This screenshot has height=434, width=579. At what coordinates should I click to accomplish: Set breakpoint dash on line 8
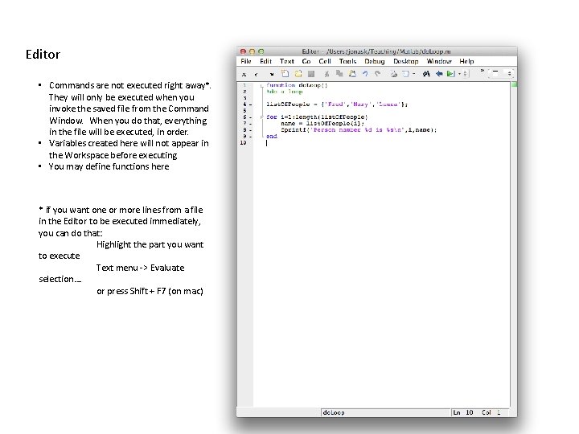tap(251, 130)
